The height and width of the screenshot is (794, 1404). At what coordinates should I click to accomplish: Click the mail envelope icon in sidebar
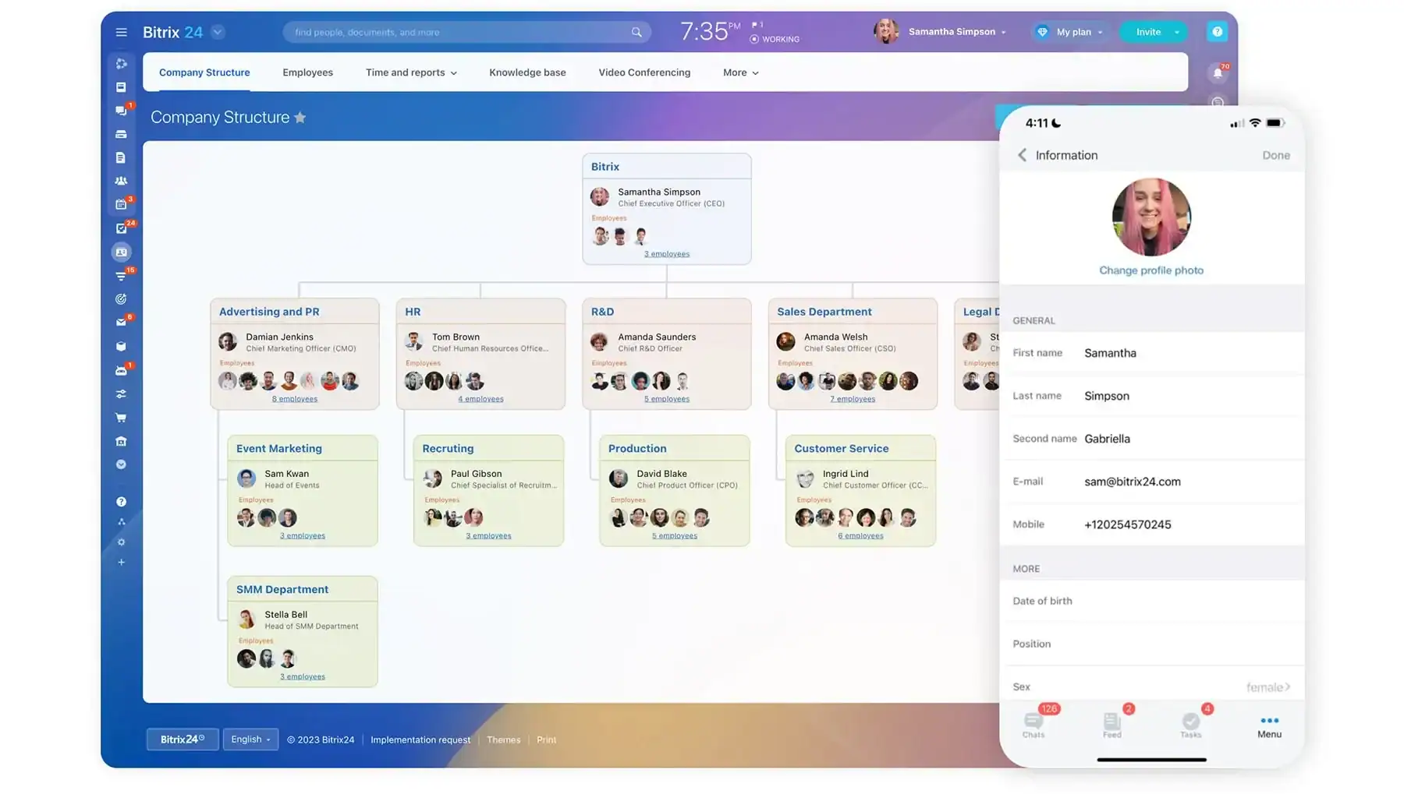coord(121,323)
